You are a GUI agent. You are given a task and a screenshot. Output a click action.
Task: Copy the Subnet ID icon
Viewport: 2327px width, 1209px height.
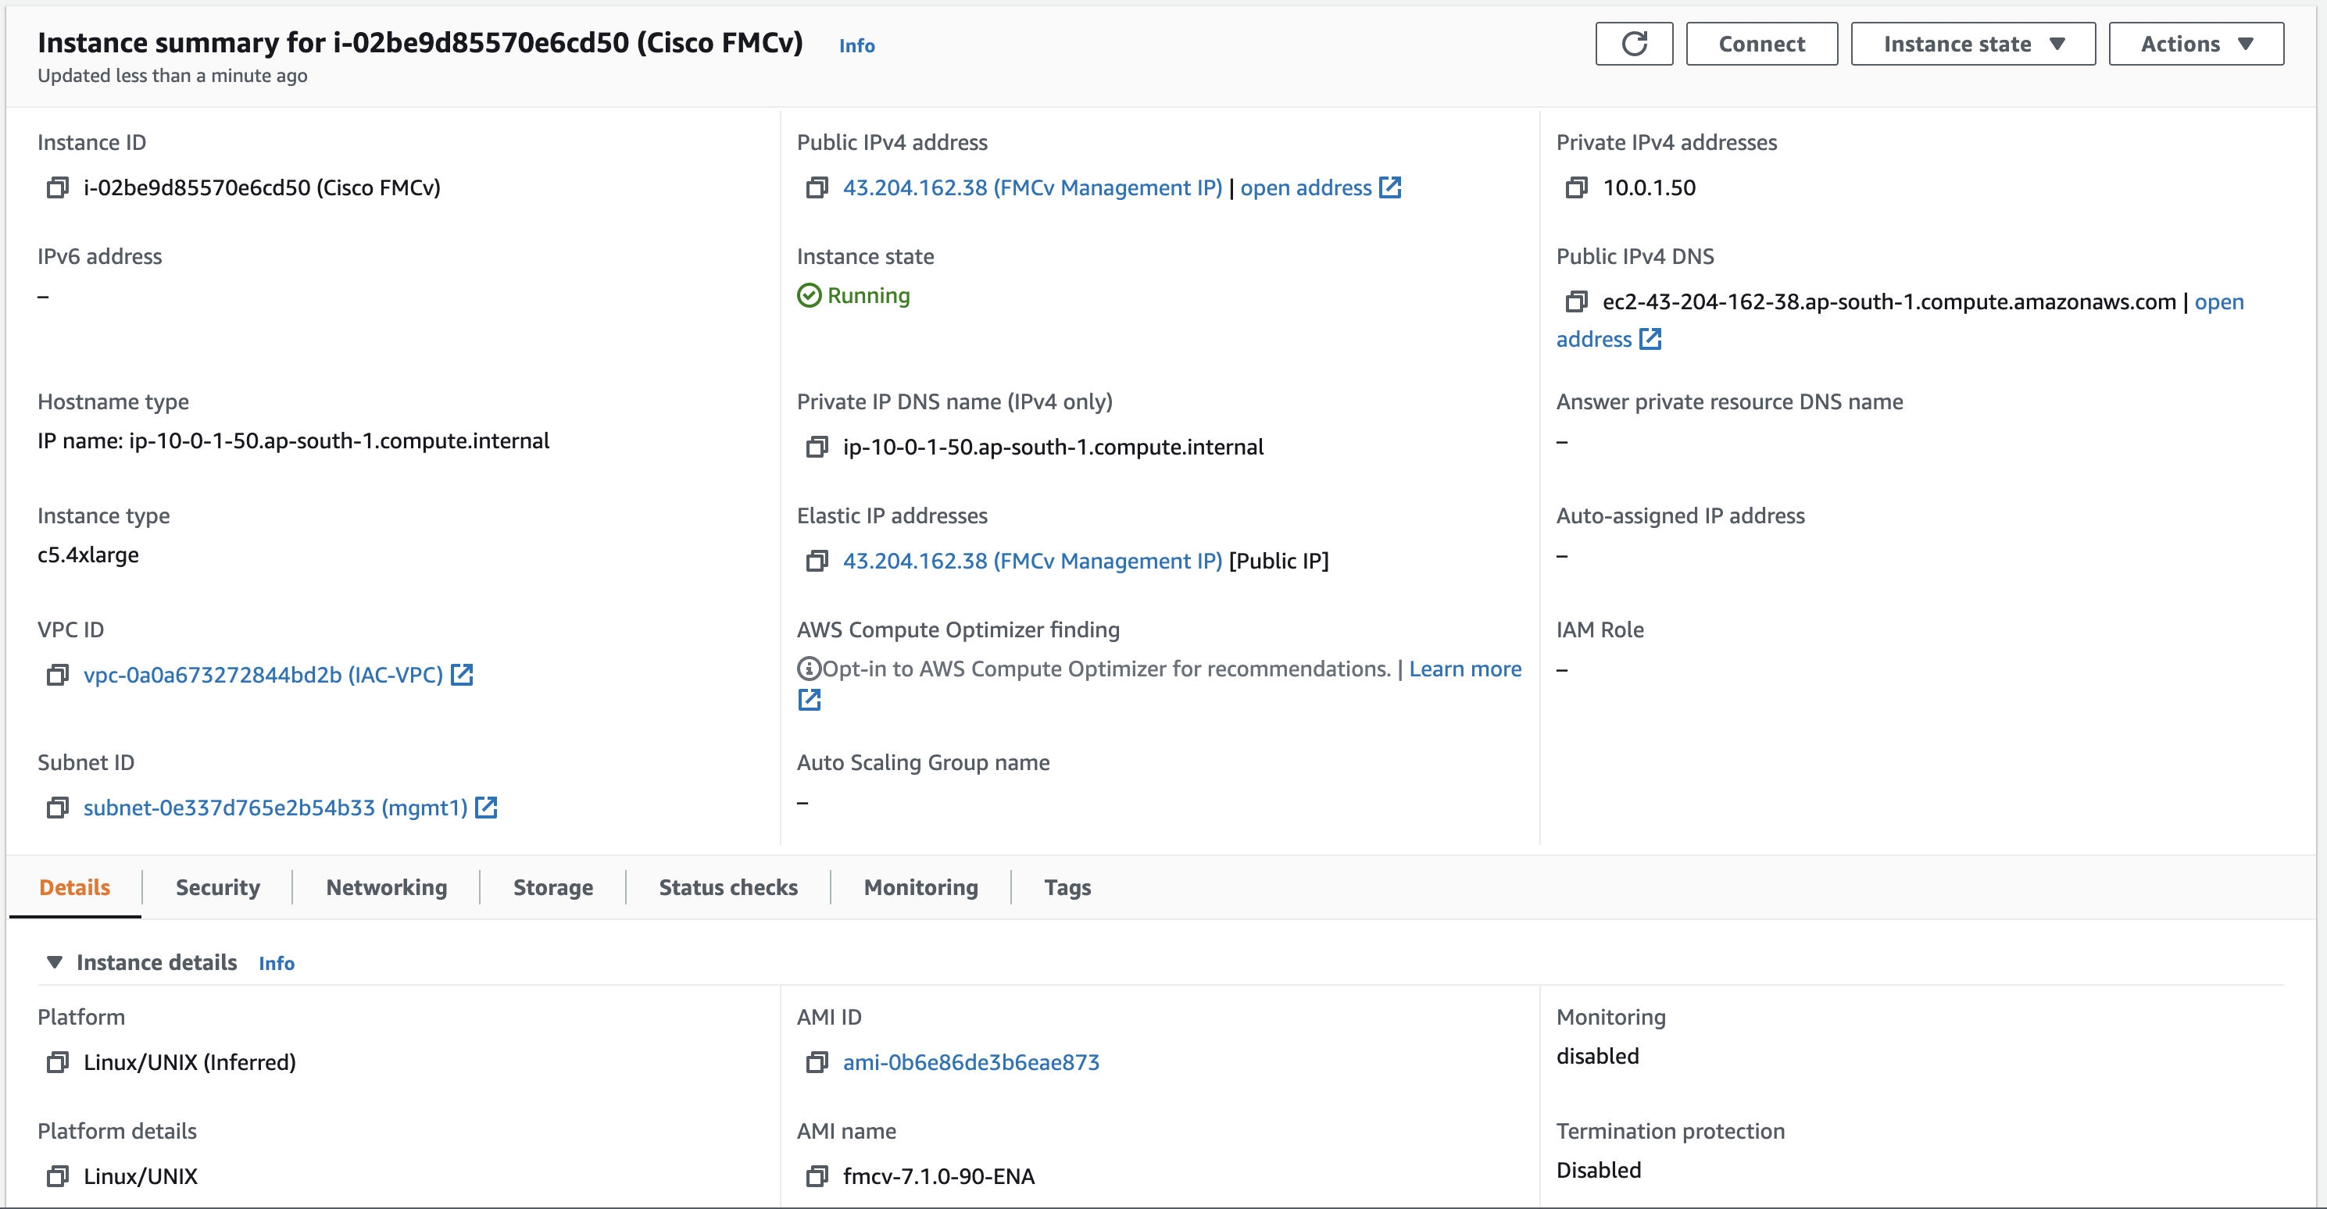(58, 808)
